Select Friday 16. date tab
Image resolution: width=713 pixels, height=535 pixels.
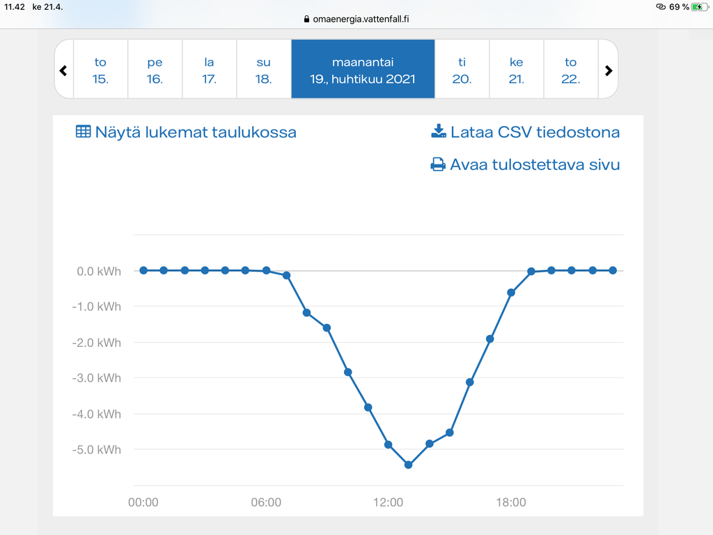[155, 70]
